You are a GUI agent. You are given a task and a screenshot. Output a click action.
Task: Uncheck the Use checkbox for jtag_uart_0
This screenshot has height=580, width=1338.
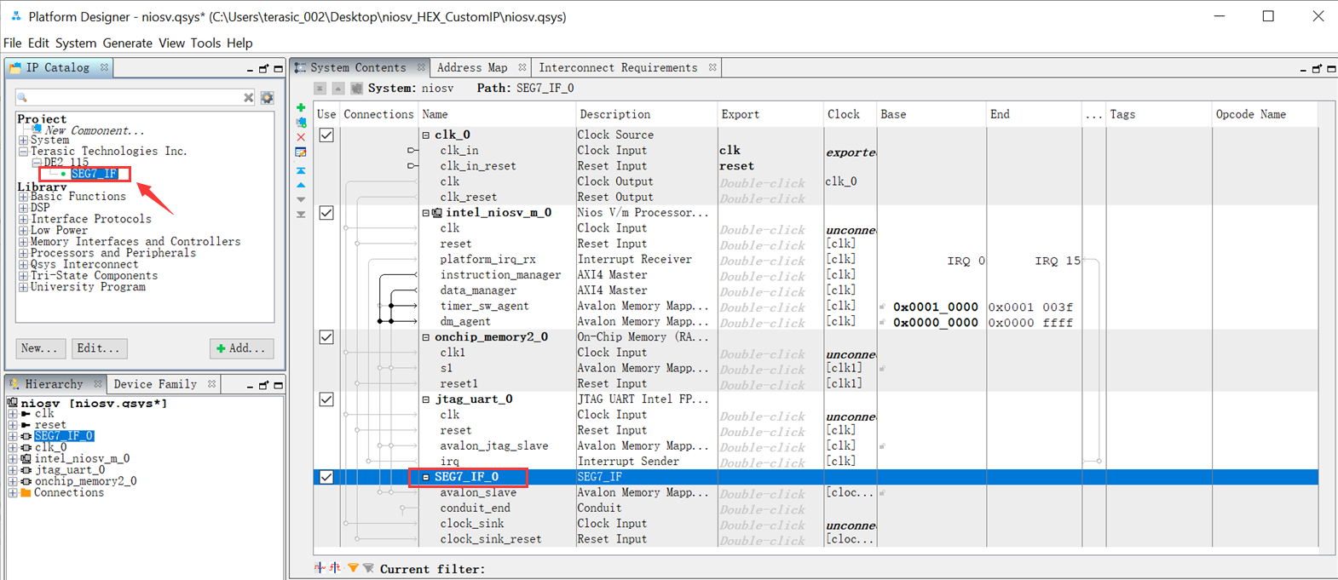tap(326, 399)
